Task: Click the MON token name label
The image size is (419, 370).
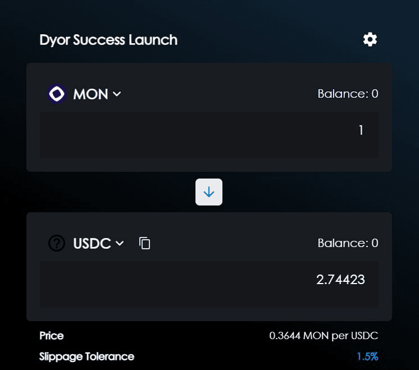Action: pyautogui.click(x=90, y=94)
